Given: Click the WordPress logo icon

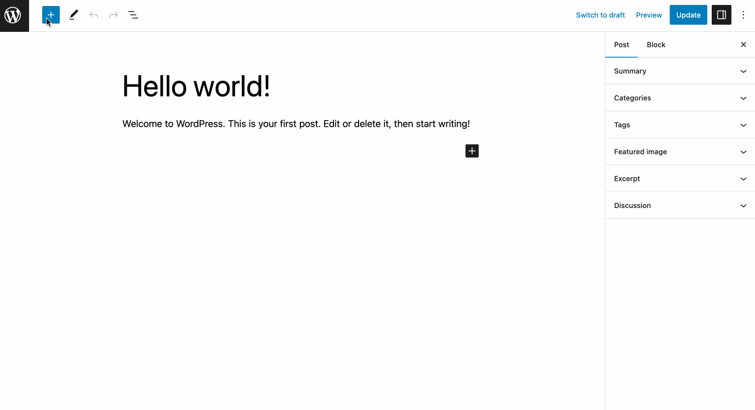Looking at the screenshot, I should (x=13, y=15).
